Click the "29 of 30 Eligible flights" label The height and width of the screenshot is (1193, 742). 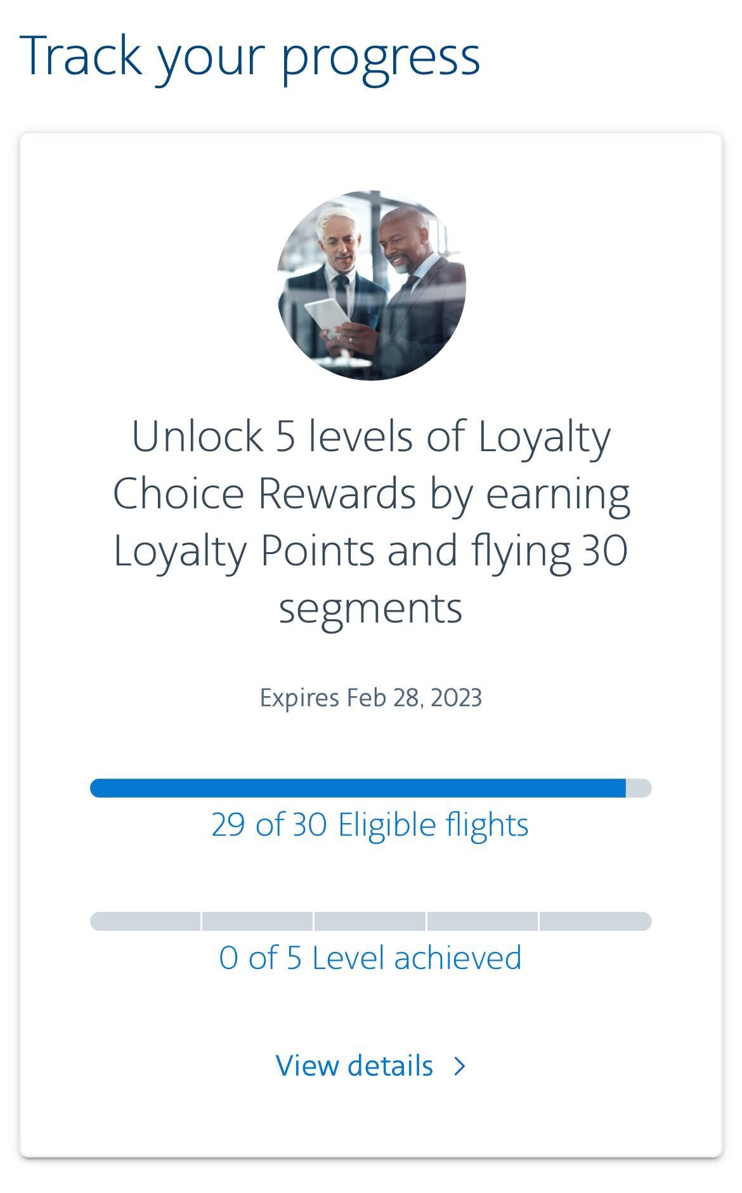click(x=370, y=825)
